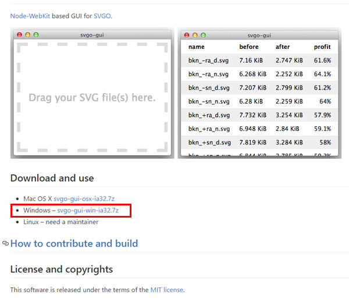The width and height of the screenshot is (349, 302).
Task: Click the results table screenshot thumbnail
Action: 259,93
